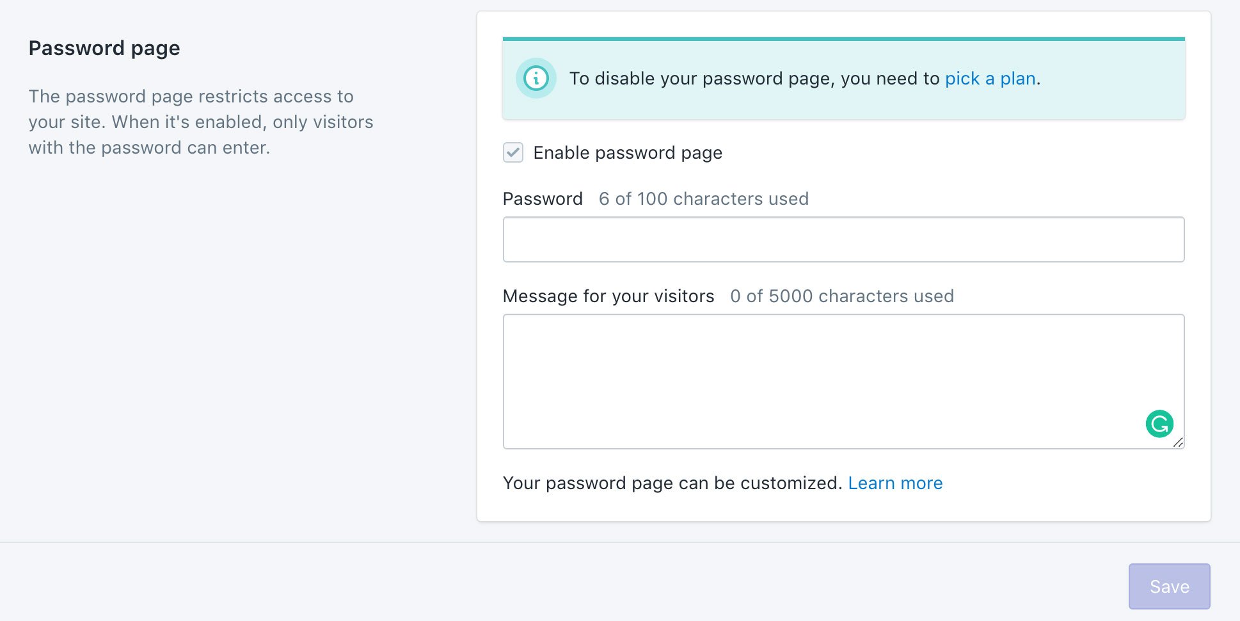Image resolution: width=1240 pixels, height=621 pixels.
Task: Open the "Learn more" link
Action: tap(895, 483)
